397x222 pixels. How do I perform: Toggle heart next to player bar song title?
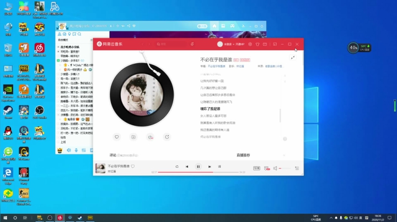tap(133, 166)
